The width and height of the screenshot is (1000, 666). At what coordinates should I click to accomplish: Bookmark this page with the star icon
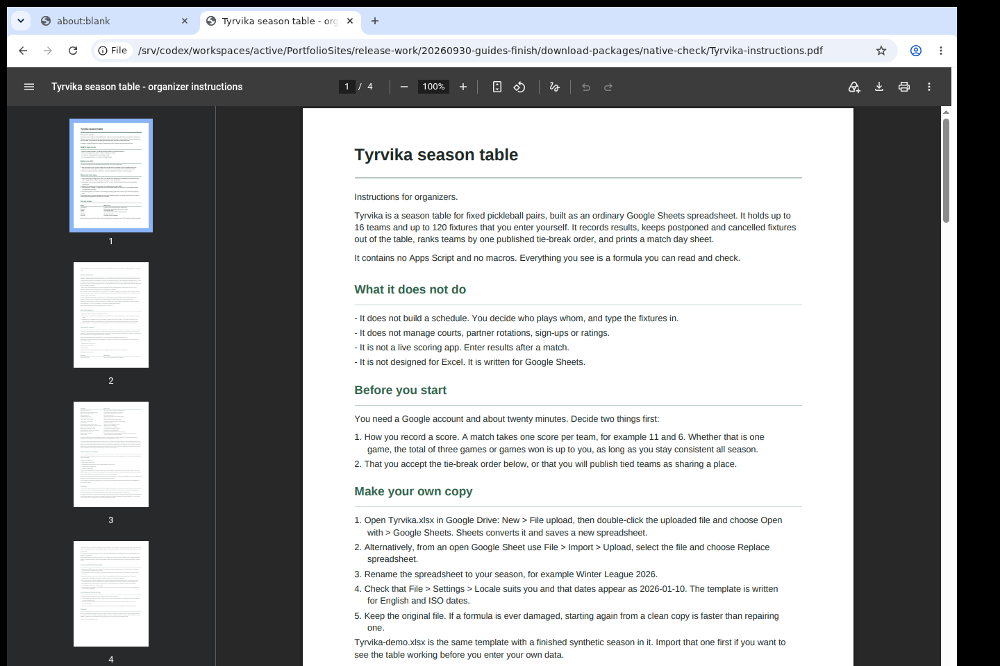(x=881, y=51)
